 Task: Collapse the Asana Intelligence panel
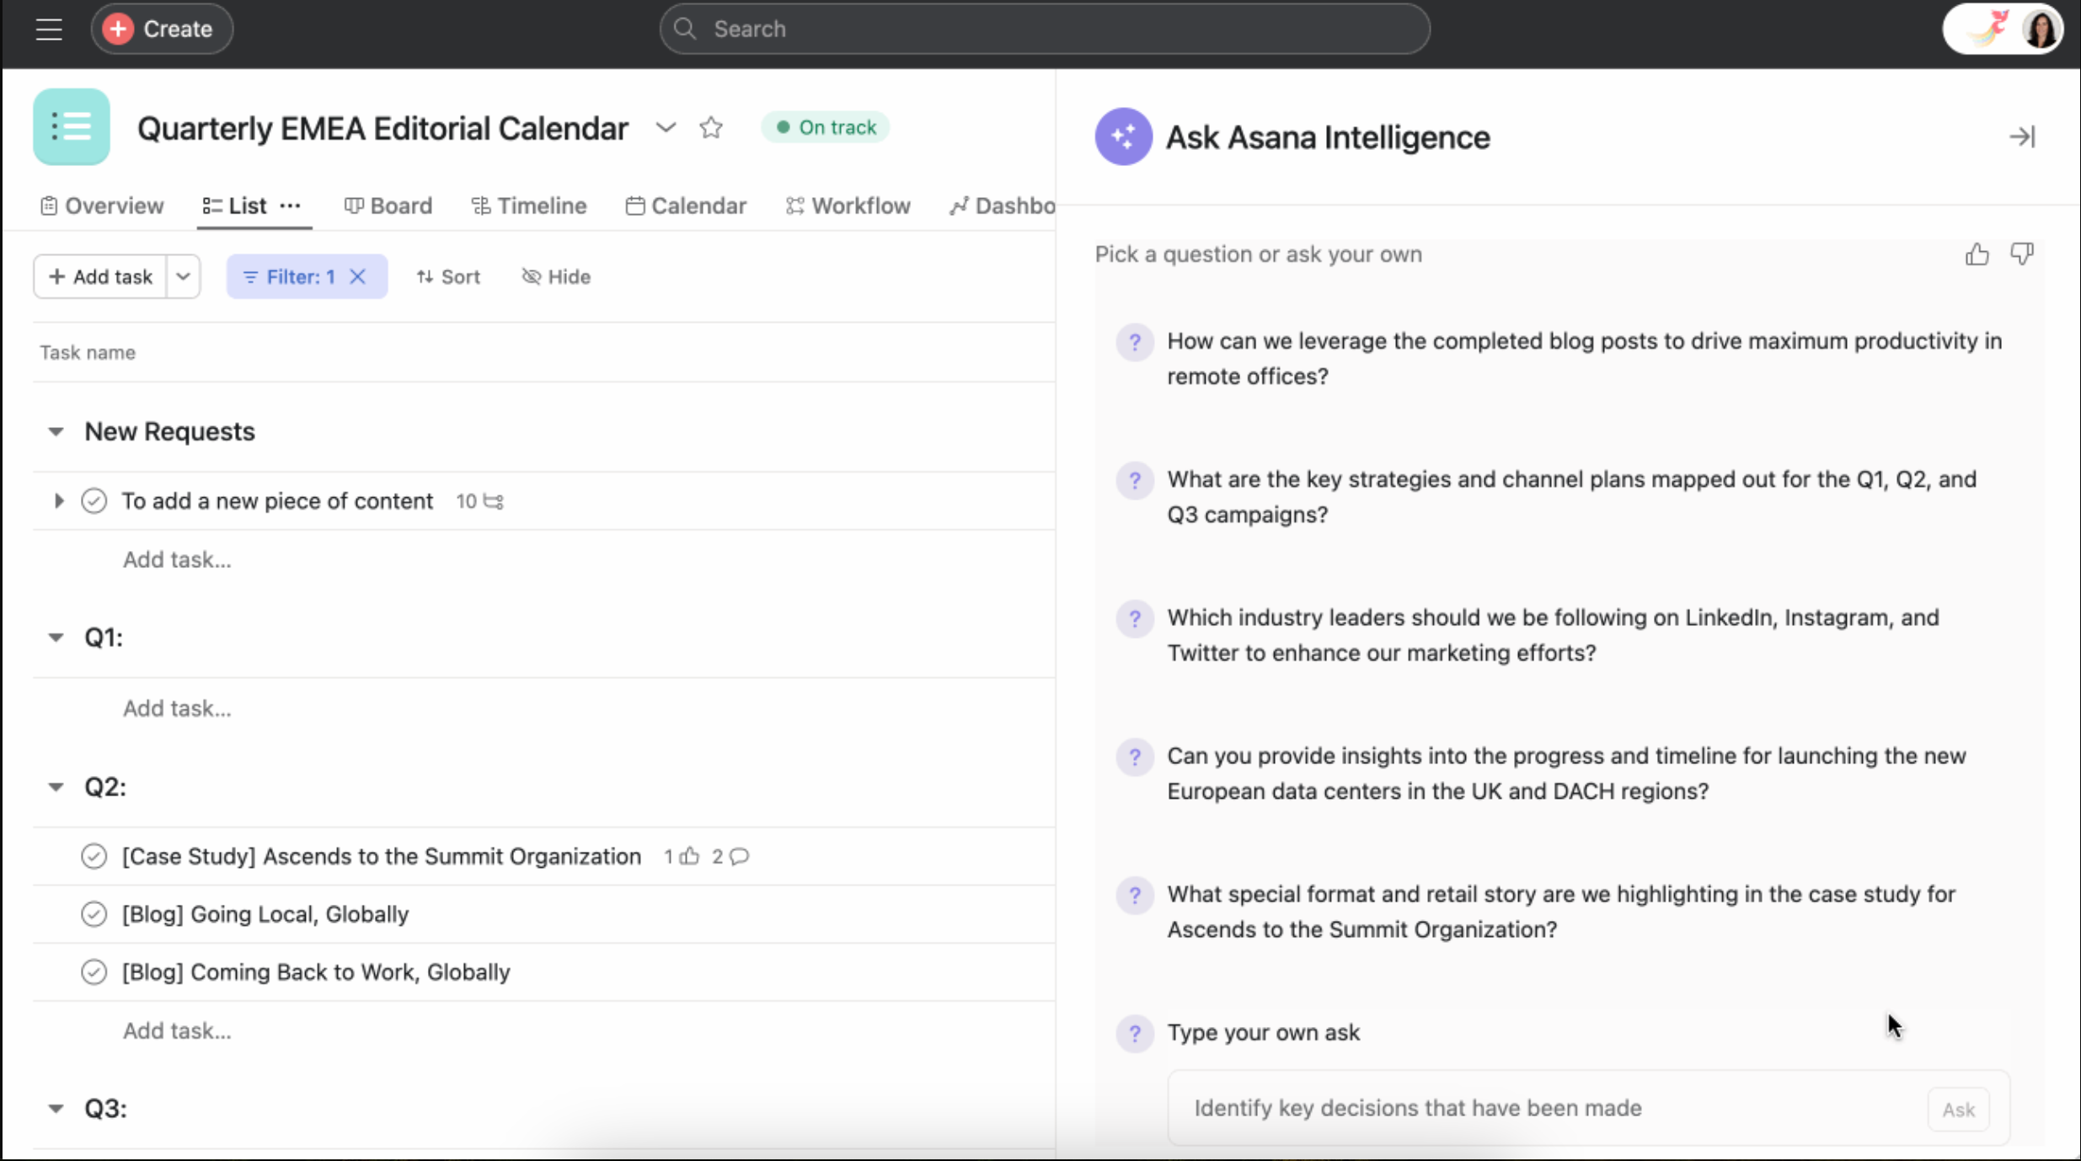2022,136
